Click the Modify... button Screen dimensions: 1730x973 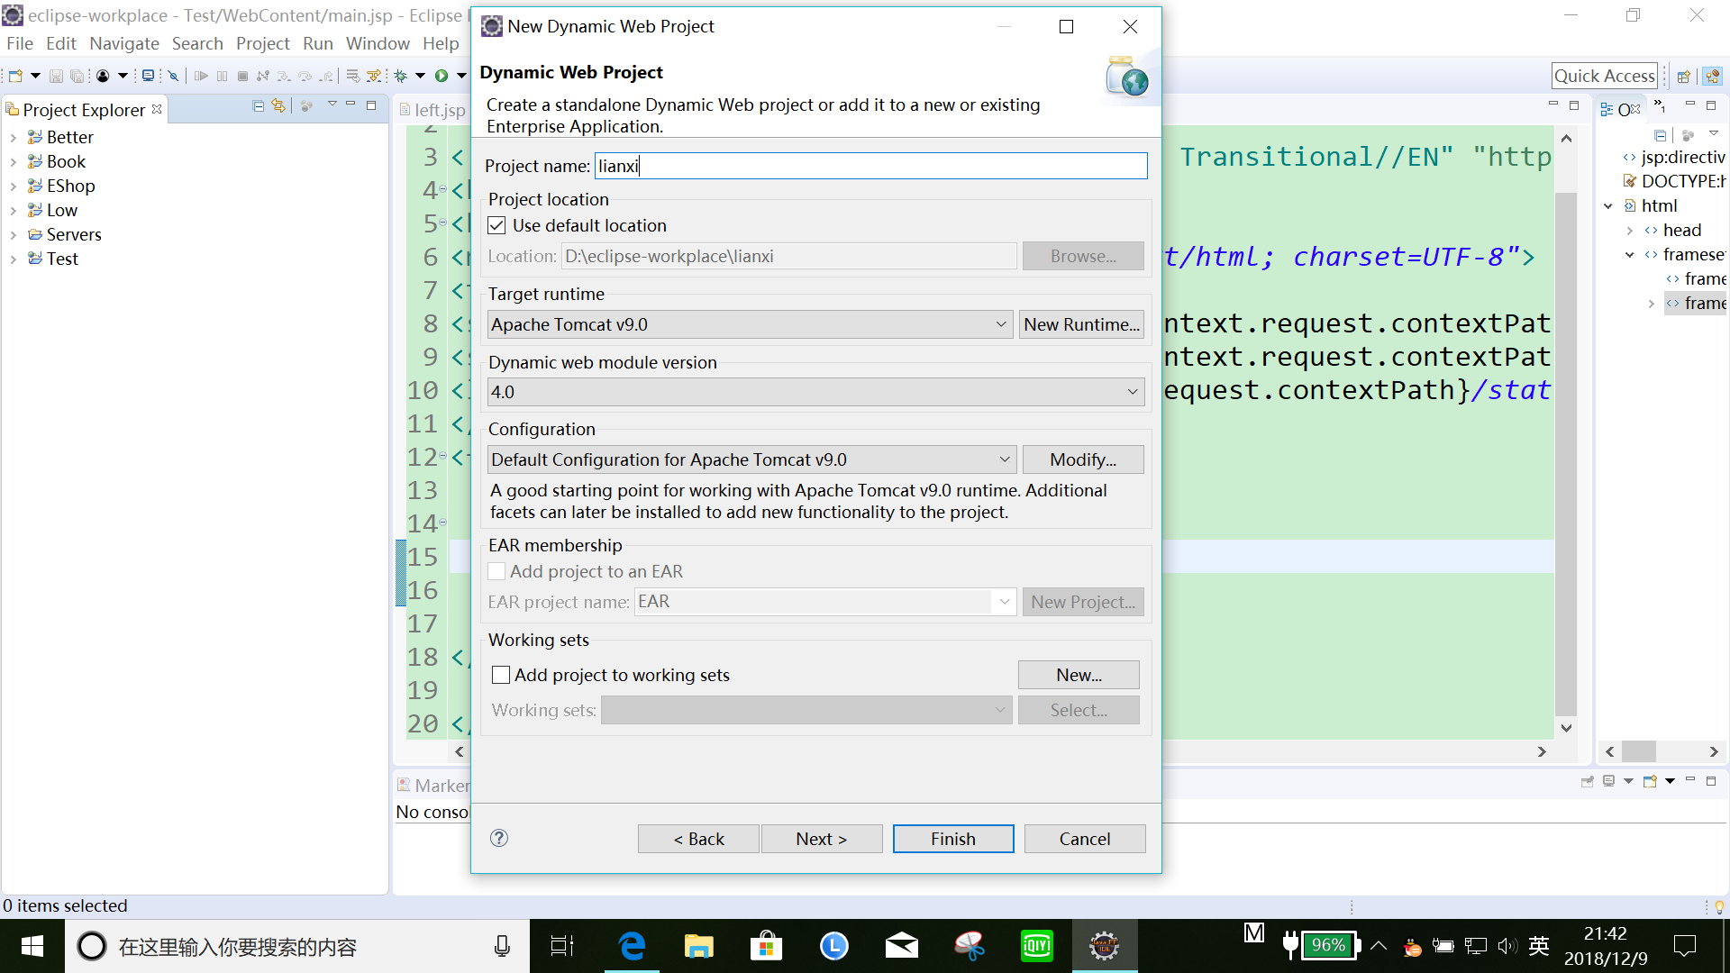[x=1083, y=459]
